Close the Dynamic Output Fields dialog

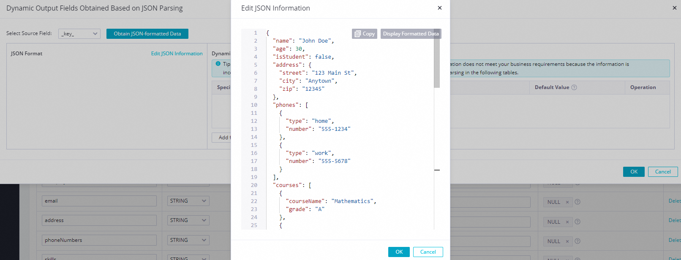coord(675,8)
